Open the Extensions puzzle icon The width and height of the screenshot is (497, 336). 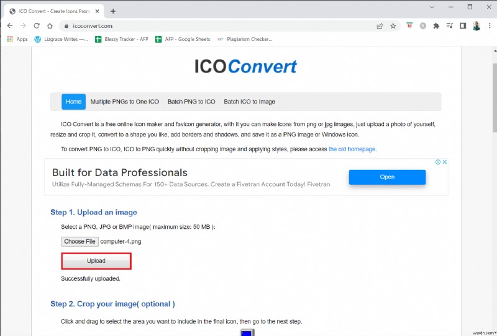tap(436, 26)
